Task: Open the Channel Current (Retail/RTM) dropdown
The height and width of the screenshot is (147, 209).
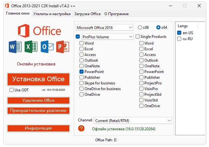Action: pyautogui.click(x=133, y=121)
